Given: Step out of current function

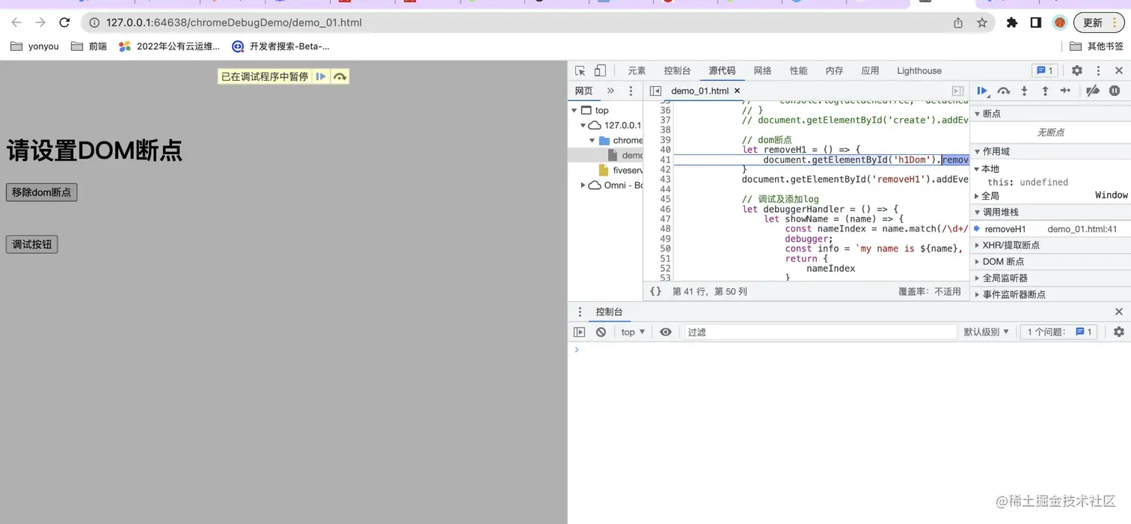Looking at the screenshot, I should pyautogui.click(x=1045, y=91).
